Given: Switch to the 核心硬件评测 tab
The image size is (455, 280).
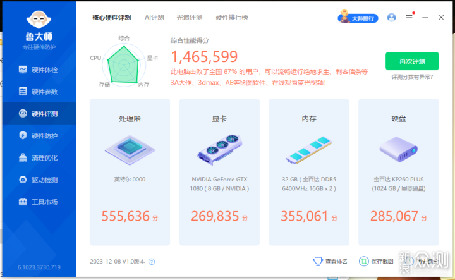Looking at the screenshot, I should (x=112, y=18).
